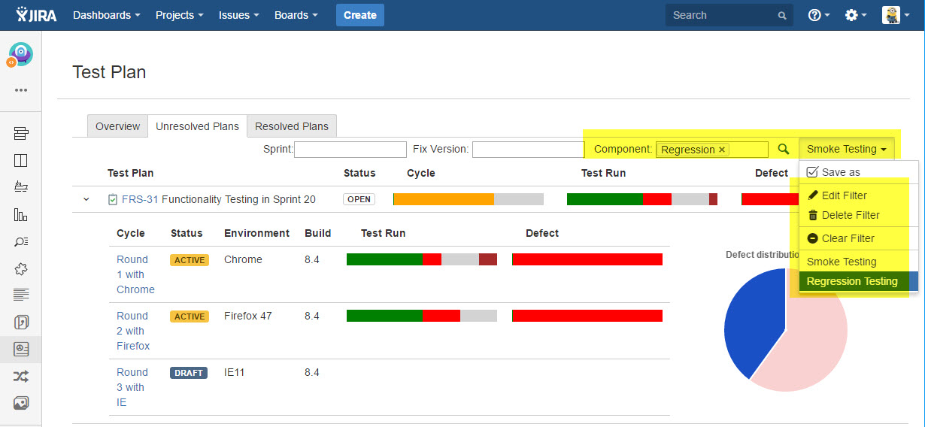The image size is (925, 427).
Task: Switch to the Resolved Plans tab
Action: 292,126
